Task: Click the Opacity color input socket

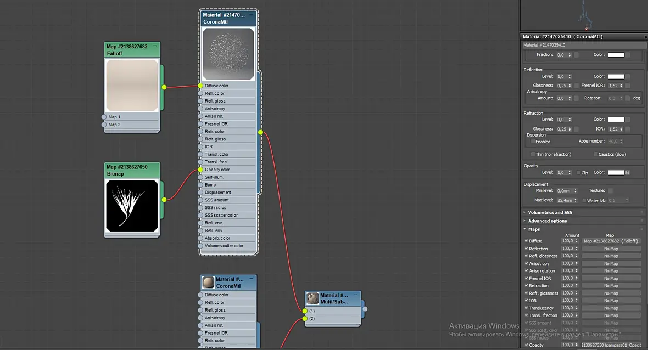Action: pos(200,170)
